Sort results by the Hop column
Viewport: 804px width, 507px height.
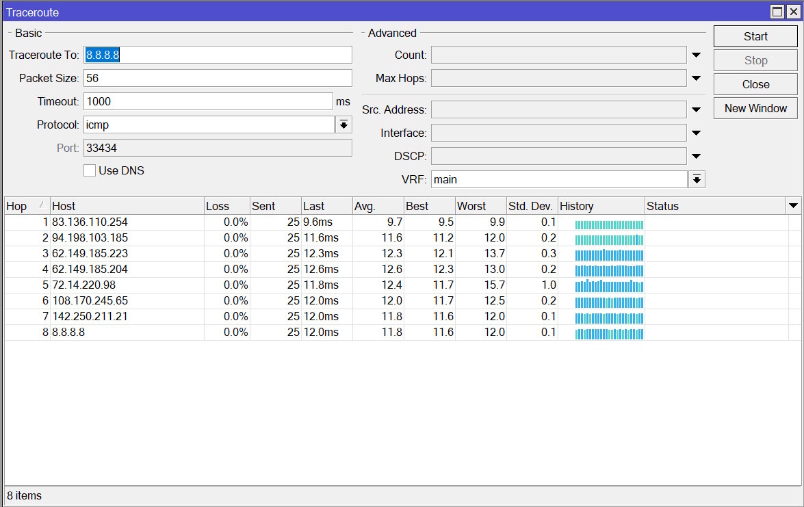[21, 205]
